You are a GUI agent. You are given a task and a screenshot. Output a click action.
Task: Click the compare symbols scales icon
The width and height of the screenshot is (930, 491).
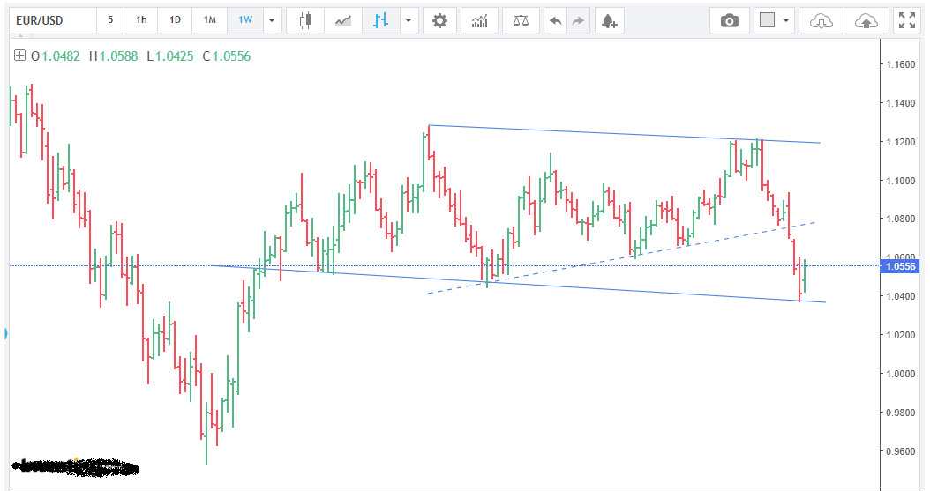[x=521, y=20]
